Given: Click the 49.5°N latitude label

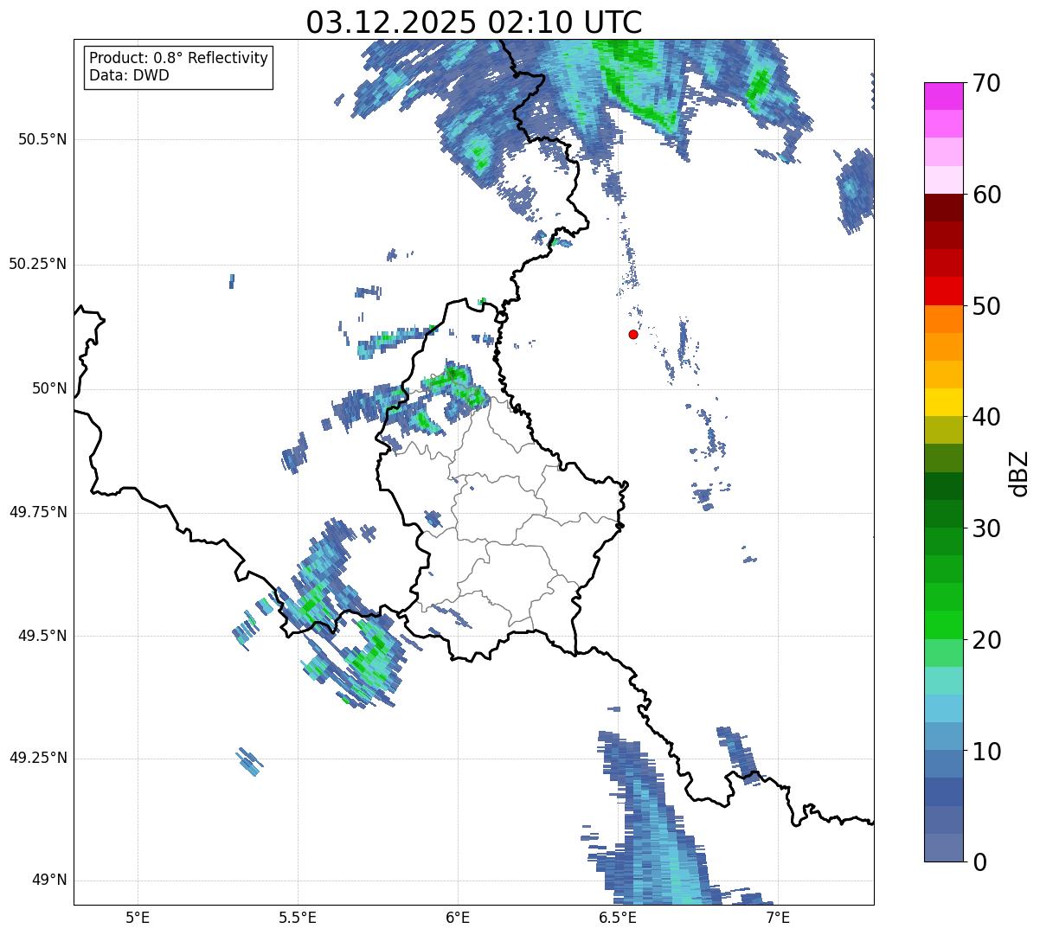Looking at the screenshot, I should tap(42, 636).
